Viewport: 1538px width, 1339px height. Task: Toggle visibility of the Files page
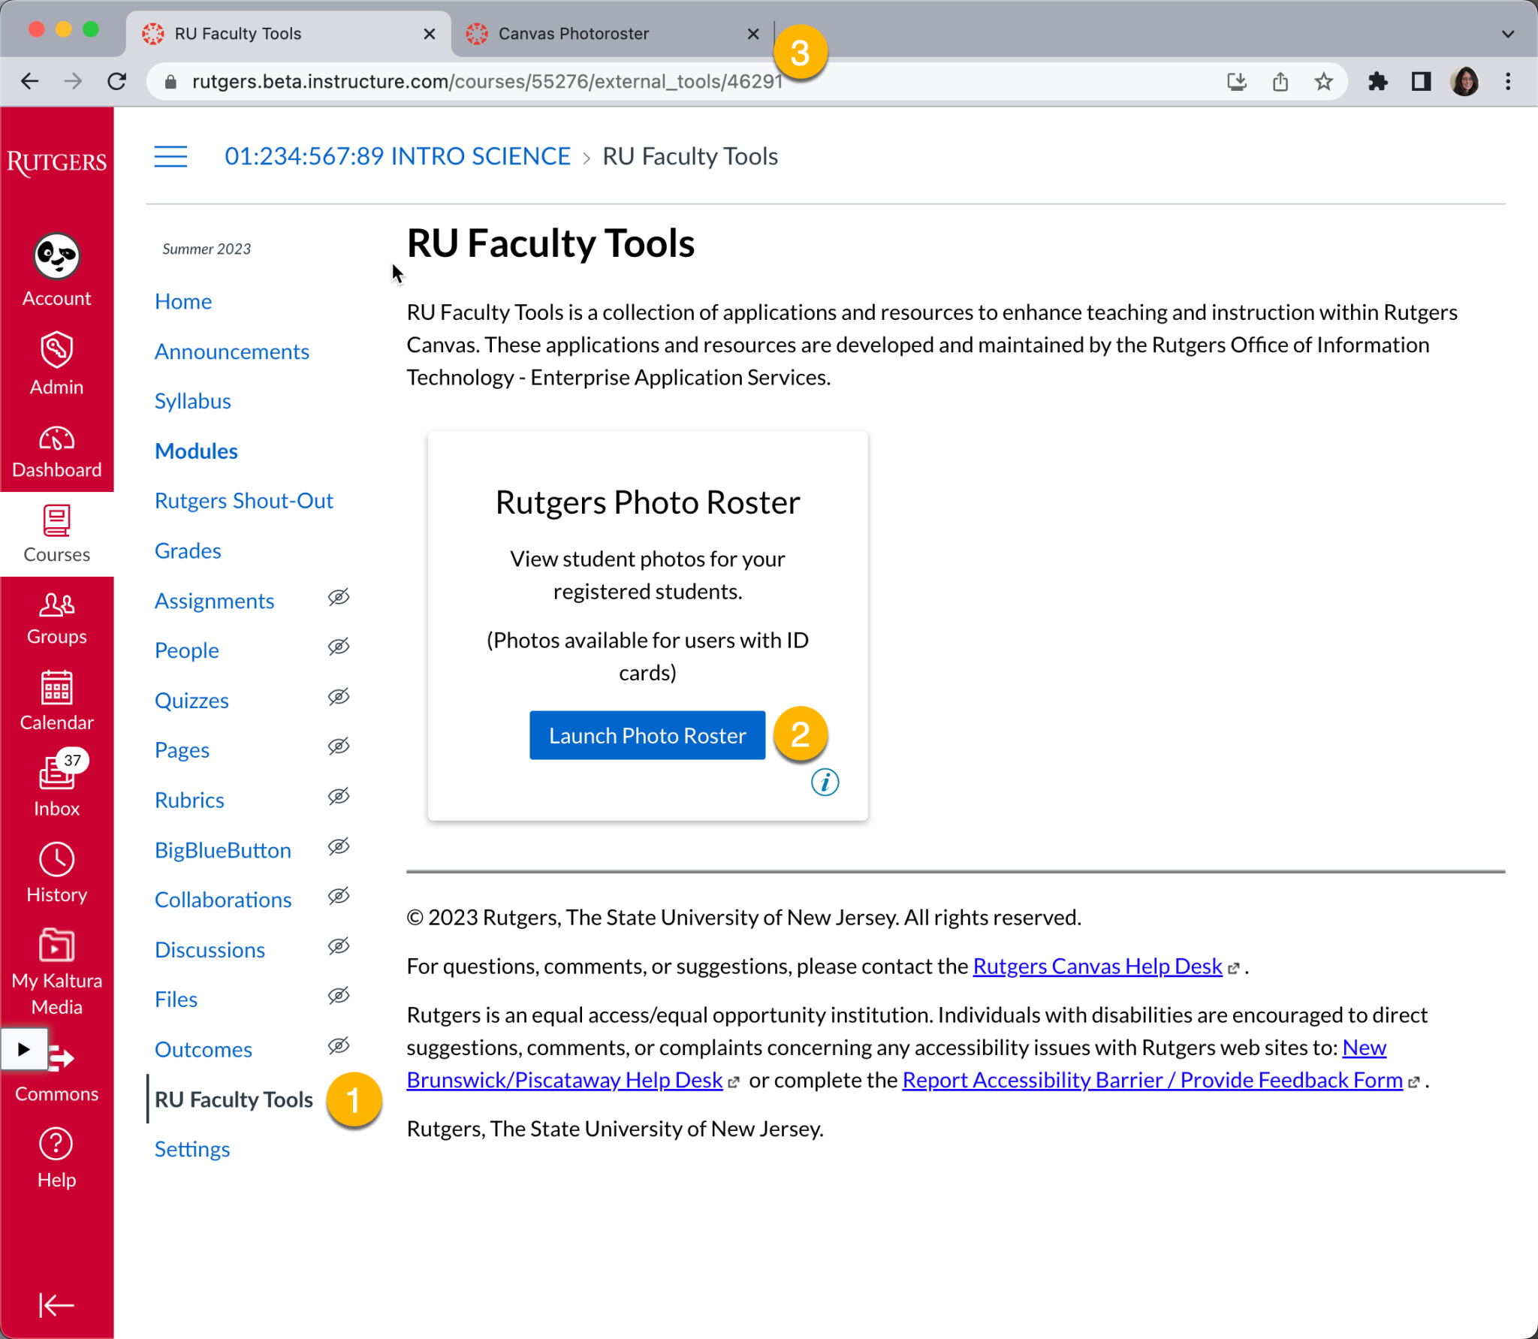click(339, 996)
